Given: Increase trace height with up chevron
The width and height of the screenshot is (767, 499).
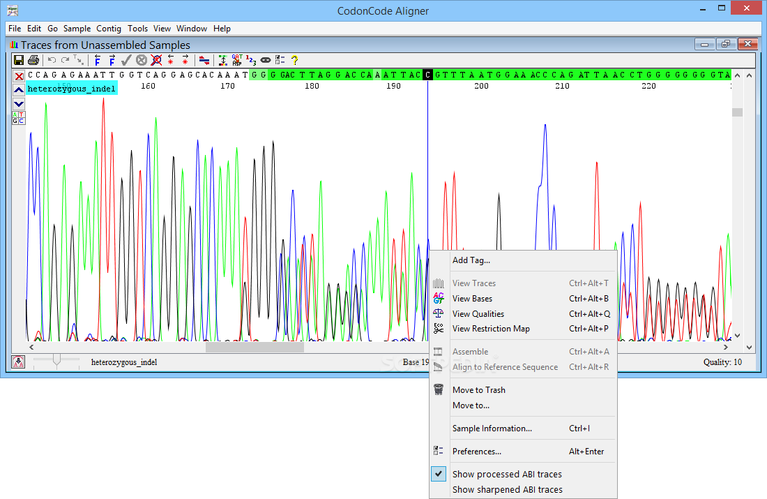Looking at the screenshot, I should point(19,89).
